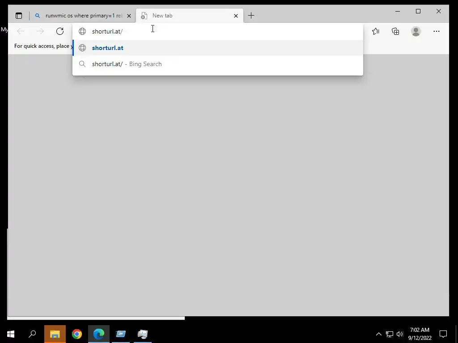Open File Explorer from taskbar
Screen dimensions: 458x343
tap(55, 334)
